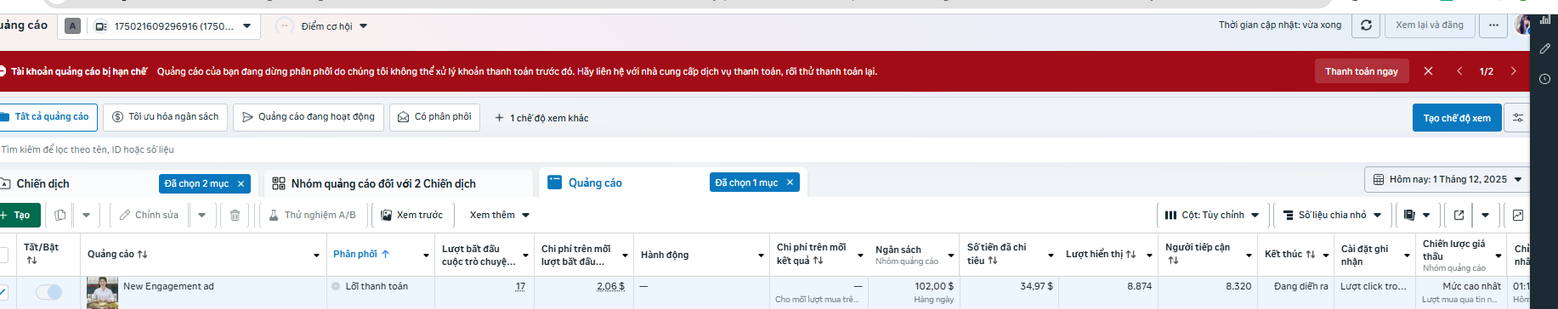Click the 'Xem trước' preview button

pyautogui.click(x=411, y=215)
